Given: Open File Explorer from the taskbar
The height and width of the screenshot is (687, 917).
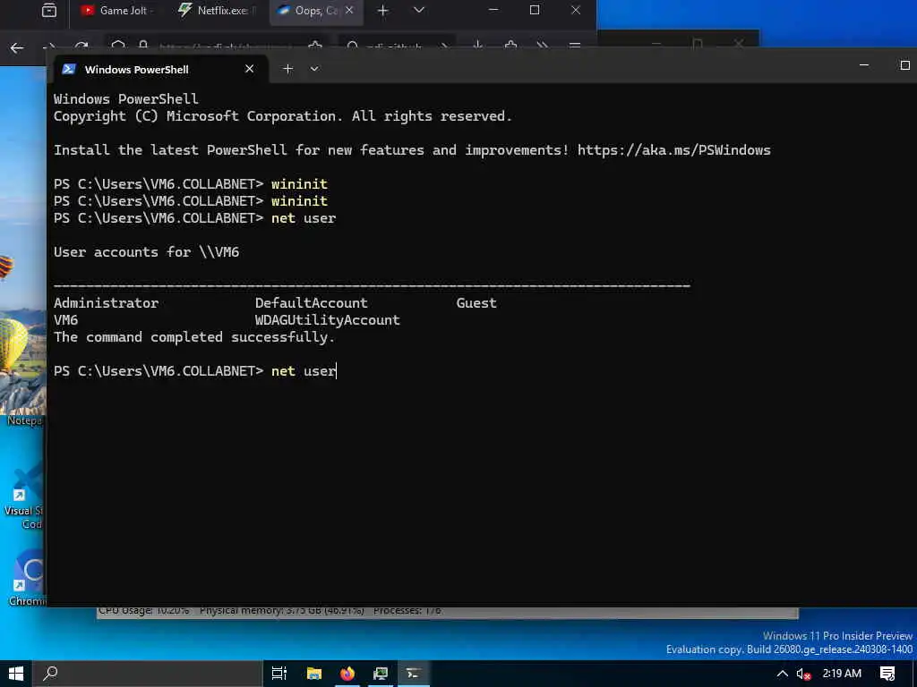Looking at the screenshot, I should point(314,674).
